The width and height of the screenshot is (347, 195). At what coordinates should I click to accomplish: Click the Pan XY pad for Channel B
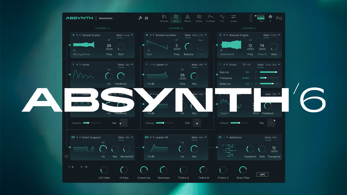pos(197,123)
